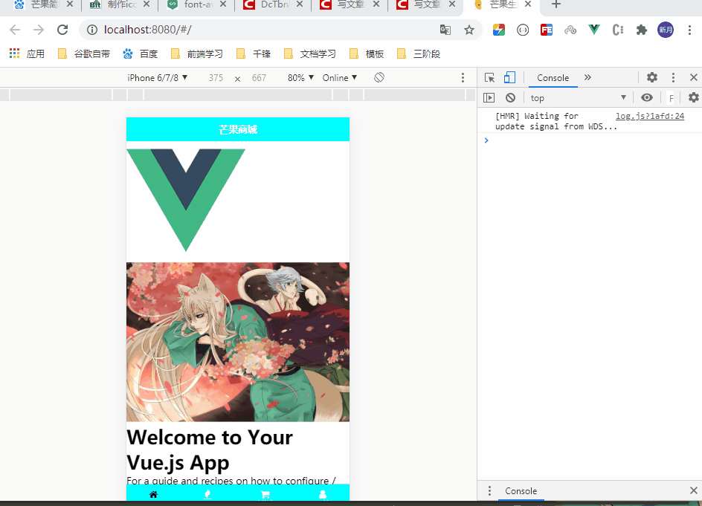Select the Console tab in the drawer

pyautogui.click(x=521, y=491)
